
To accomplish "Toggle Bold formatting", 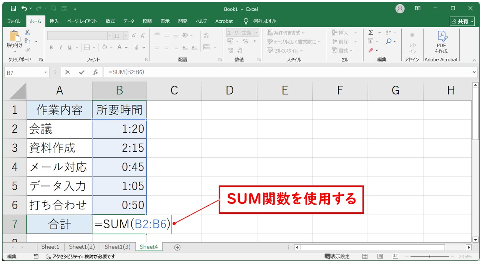I will tap(51, 47).
